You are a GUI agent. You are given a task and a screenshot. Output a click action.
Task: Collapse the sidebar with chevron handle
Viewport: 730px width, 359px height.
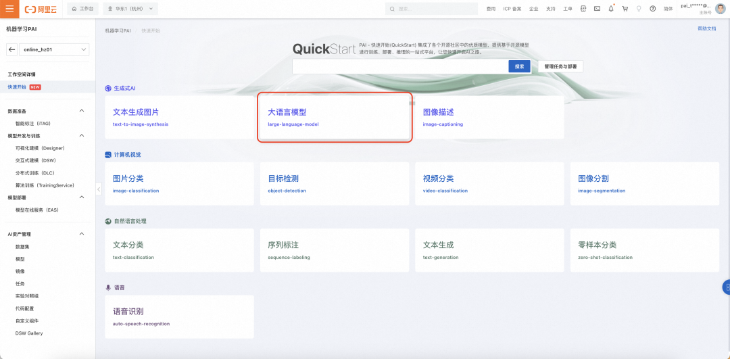[98, 189]
